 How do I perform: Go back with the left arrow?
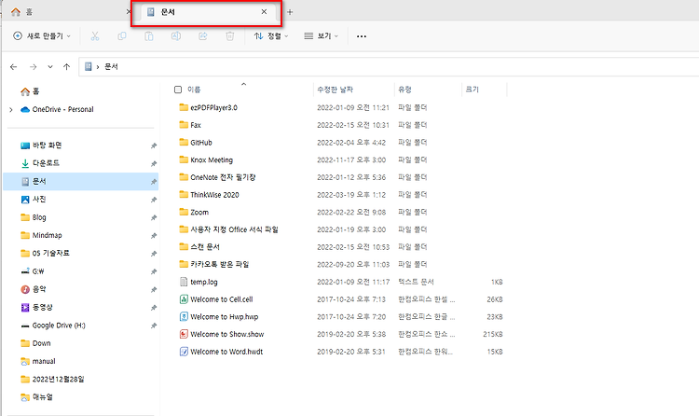13,67
